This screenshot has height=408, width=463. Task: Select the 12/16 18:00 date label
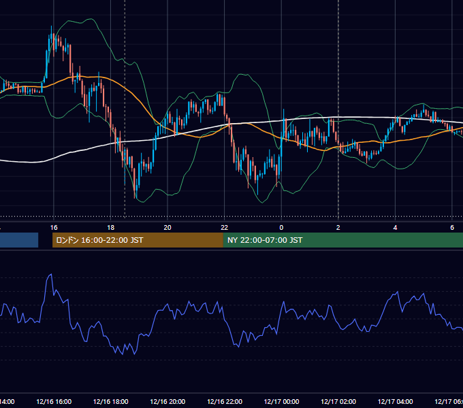(x=111, y=402)
